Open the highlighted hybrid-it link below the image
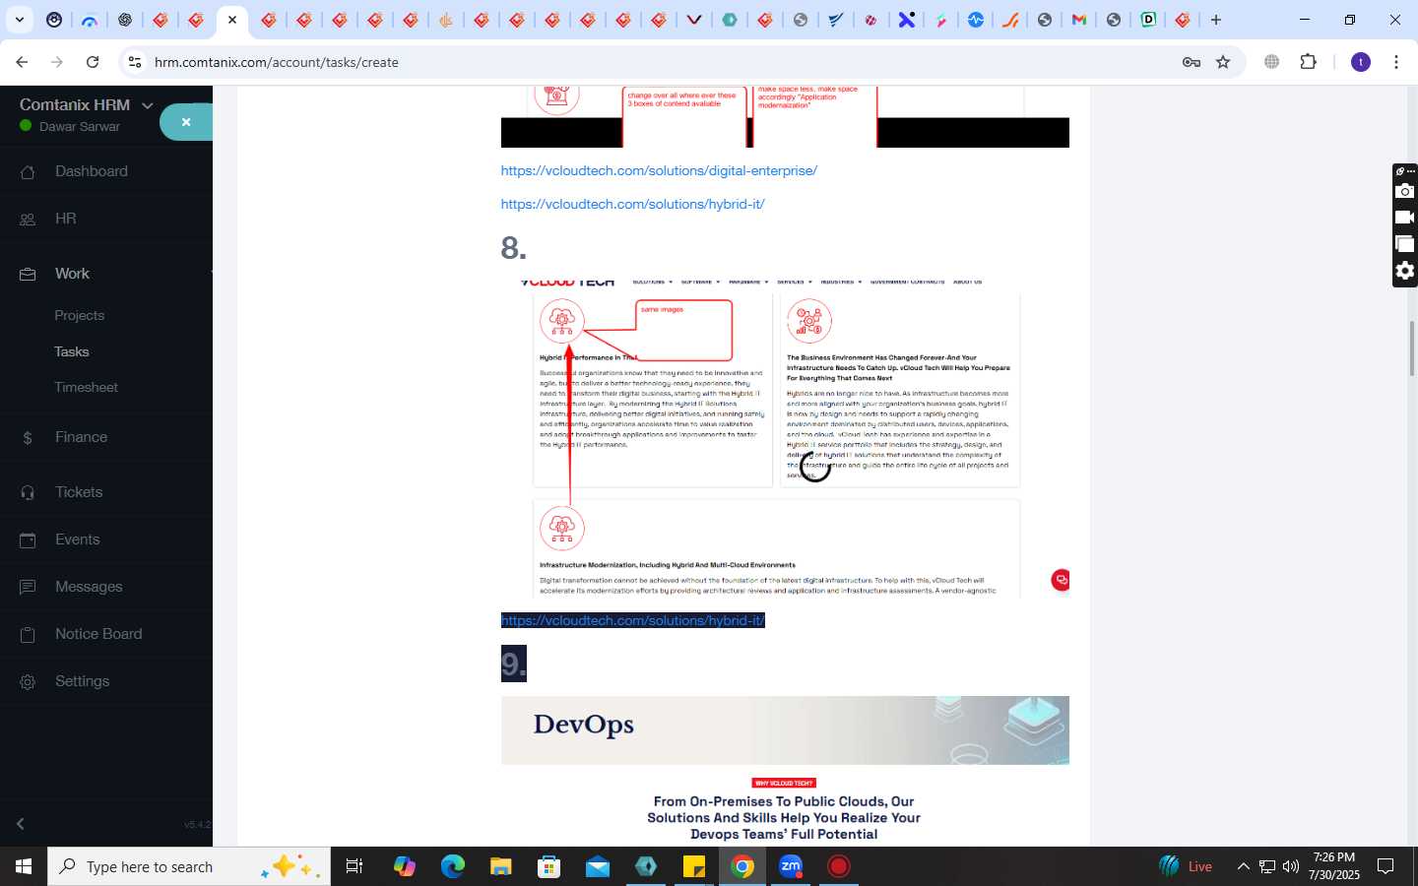Viewport: 1418px width, 886px height. (x=632, y=620)
